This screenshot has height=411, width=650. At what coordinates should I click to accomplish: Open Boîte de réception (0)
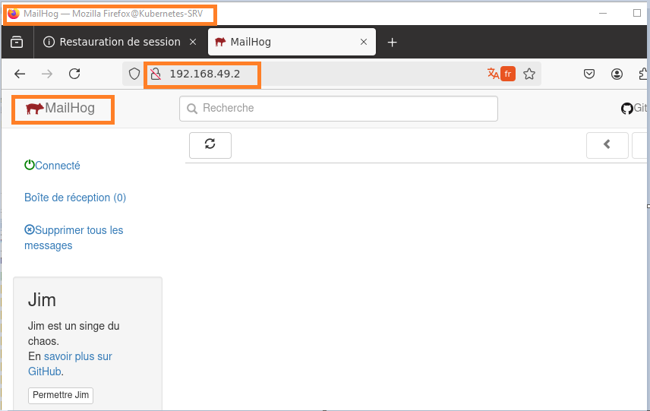coord(75,198)
